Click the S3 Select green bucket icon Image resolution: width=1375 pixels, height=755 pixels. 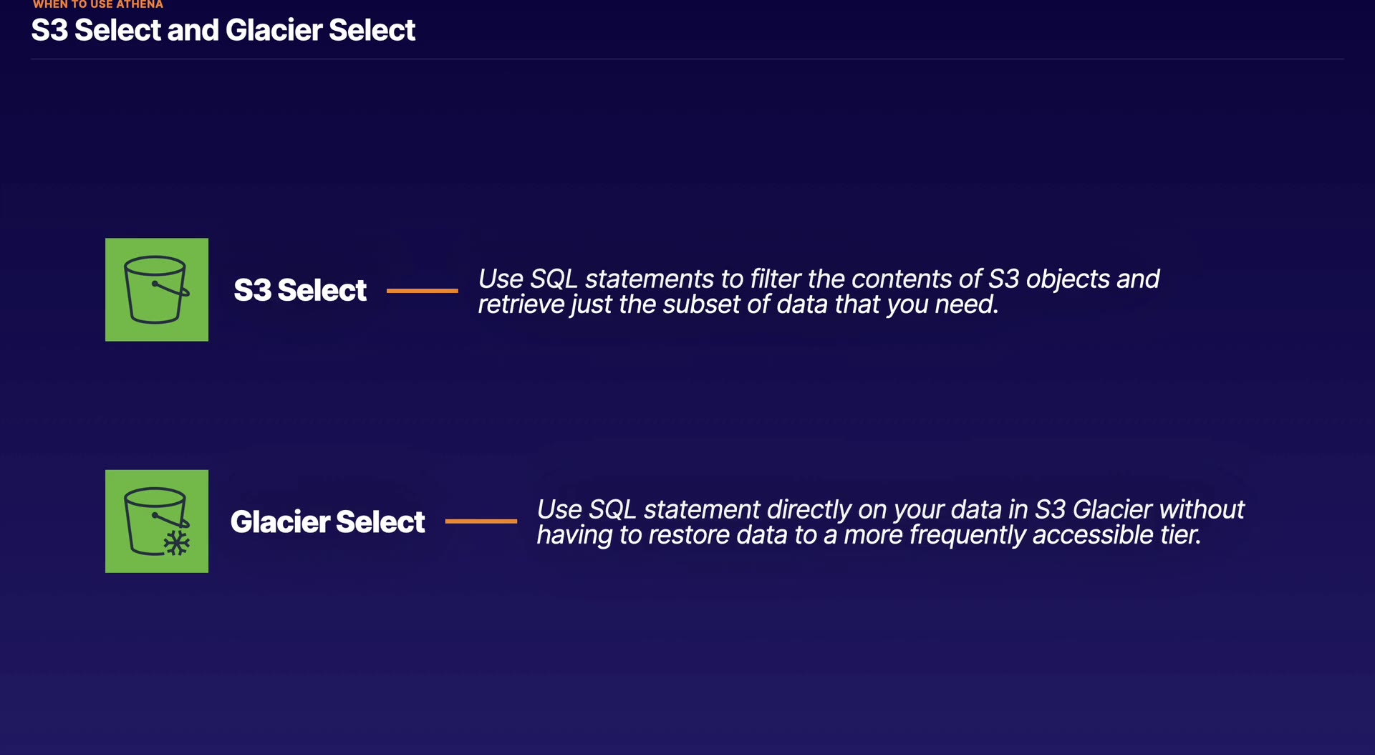tap(156, 289)
